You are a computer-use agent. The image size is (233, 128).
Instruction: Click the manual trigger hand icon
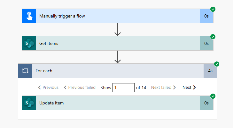pos(29,16)
